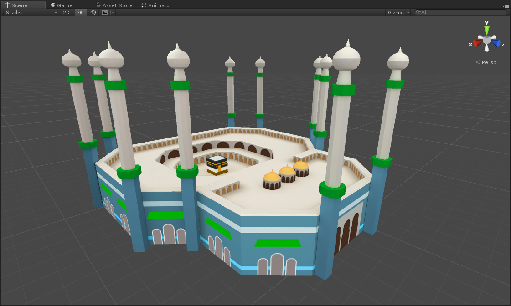Open the Shaded draw mode dropdown

coord(31,12)
